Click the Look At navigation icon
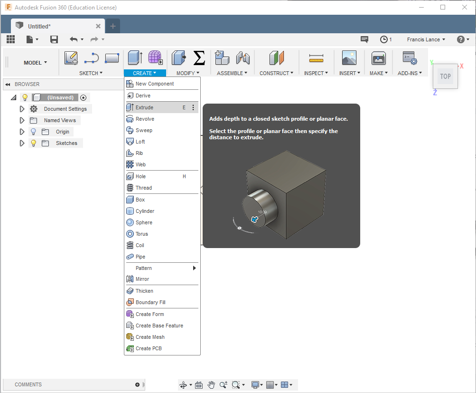This screenshot has height=393, width=476. [199, 385]
